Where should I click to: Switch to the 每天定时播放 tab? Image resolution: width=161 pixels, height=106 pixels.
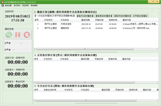pos(85,16)
